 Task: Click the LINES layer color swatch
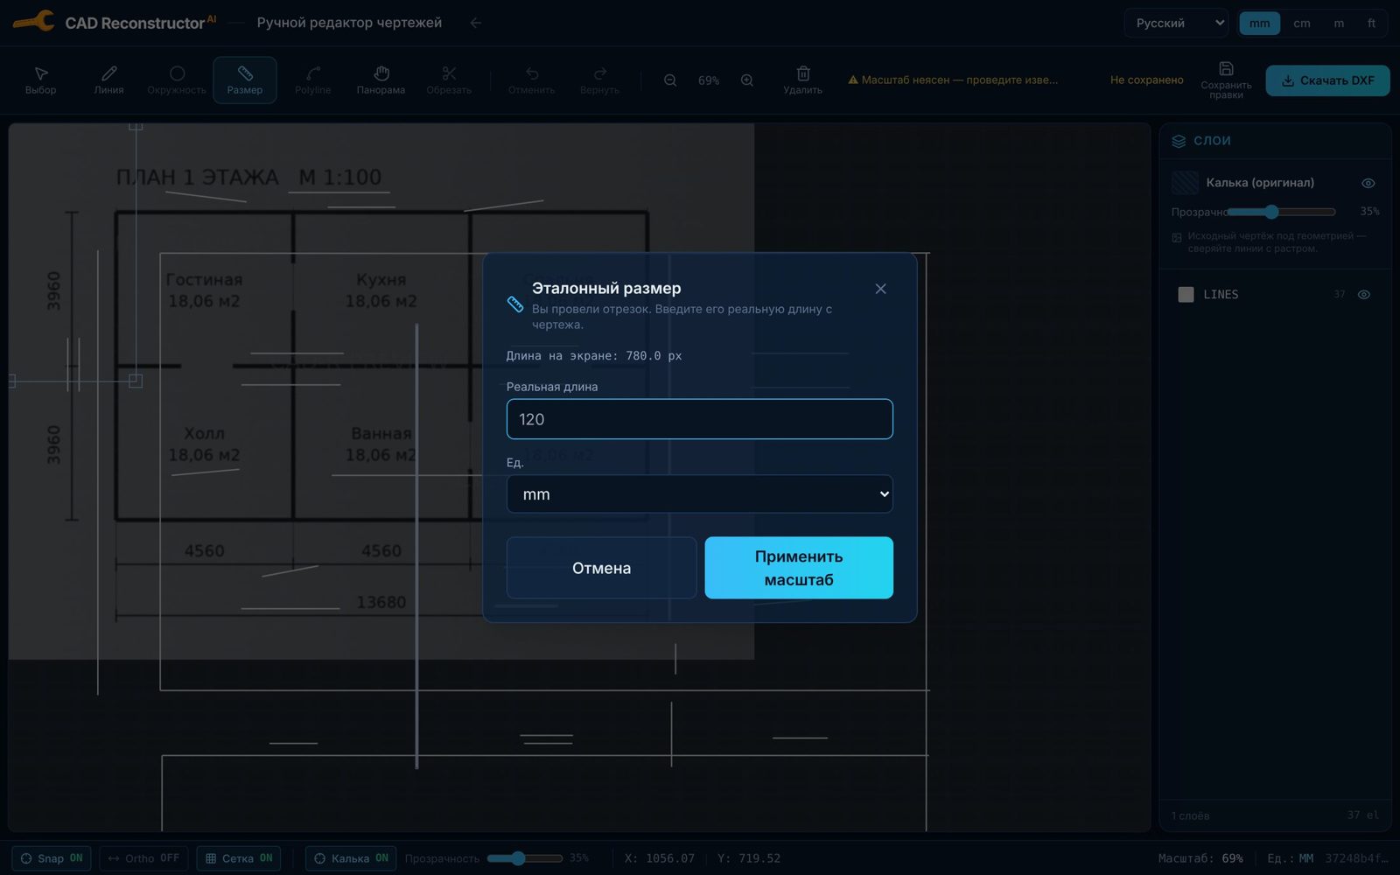coord(1186,295)
